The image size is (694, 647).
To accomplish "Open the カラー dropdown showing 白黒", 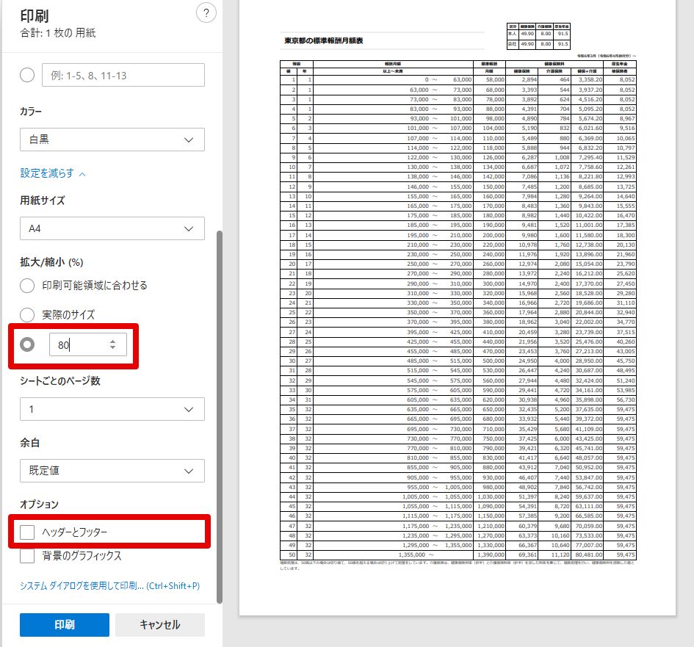I will (112, 140).
